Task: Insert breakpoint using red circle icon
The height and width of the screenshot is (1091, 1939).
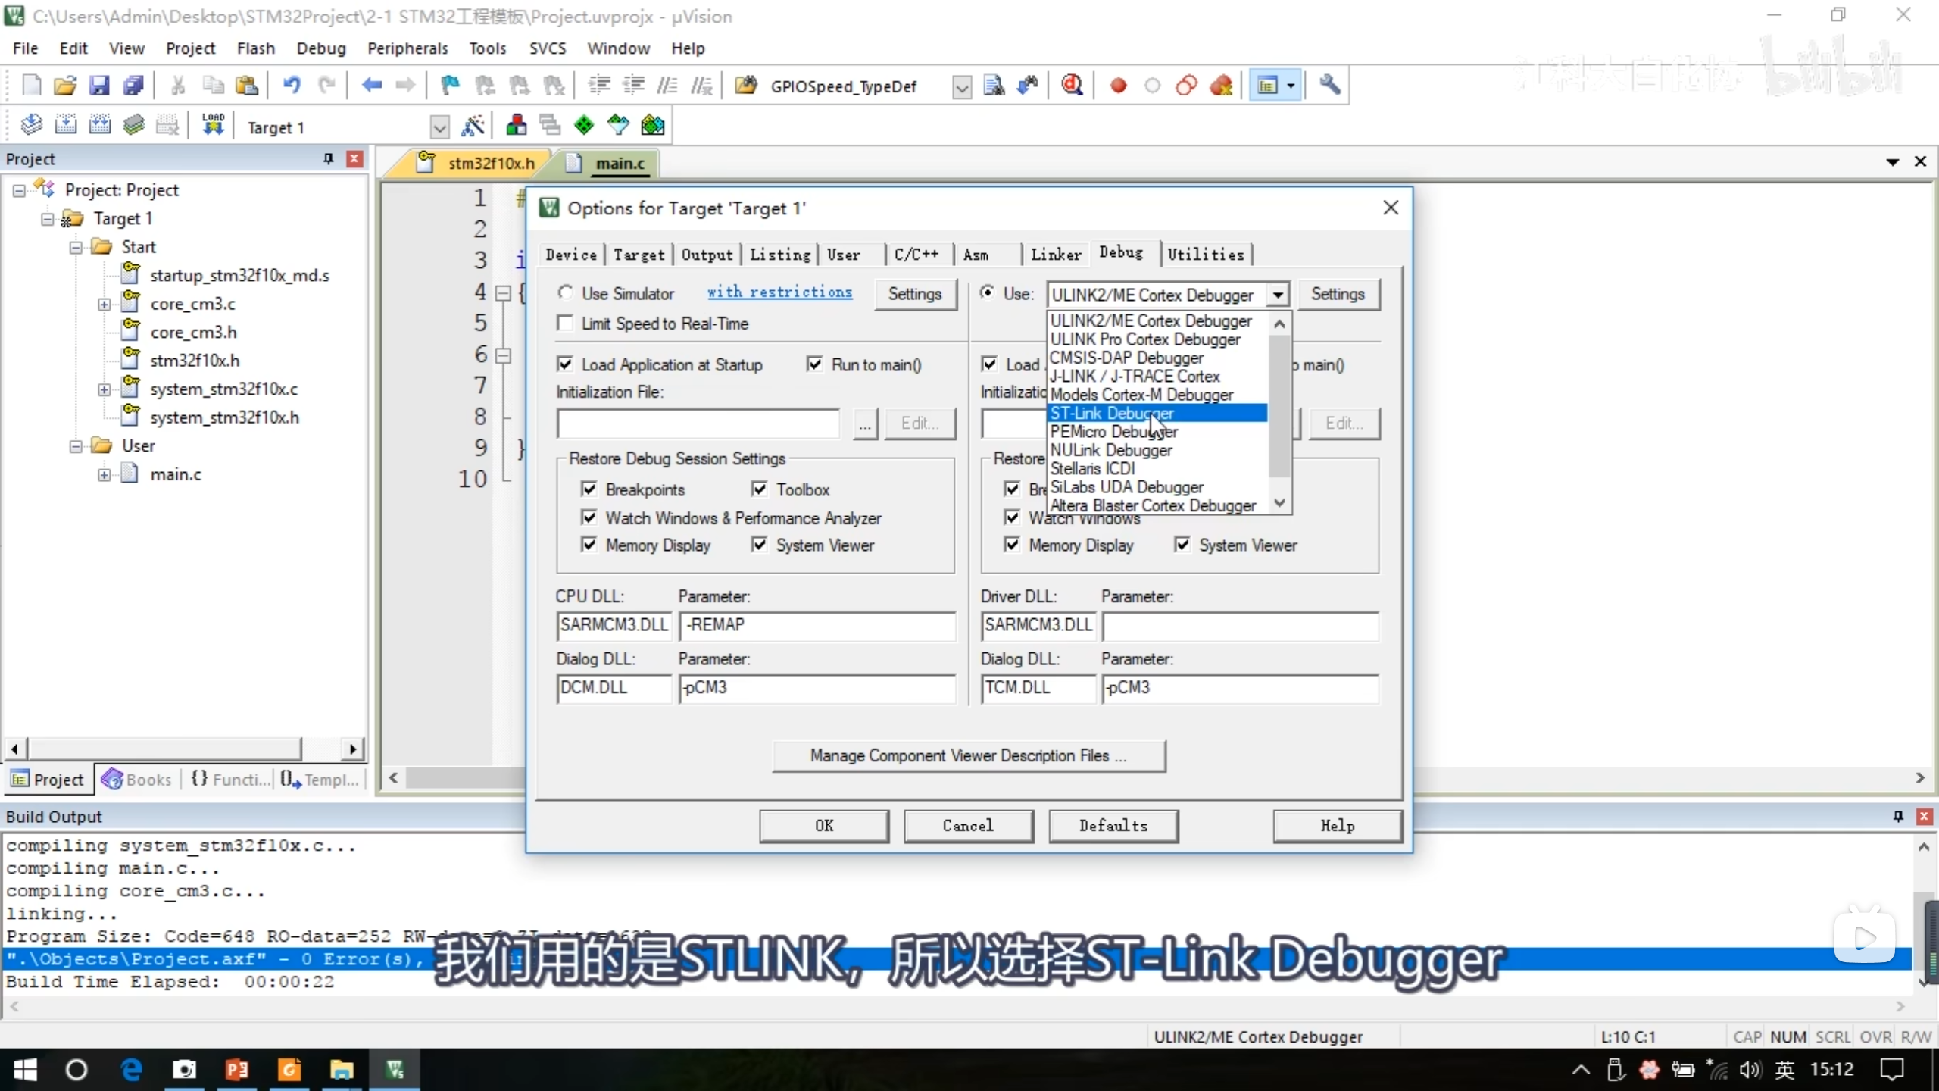Action: point(1118,86)
